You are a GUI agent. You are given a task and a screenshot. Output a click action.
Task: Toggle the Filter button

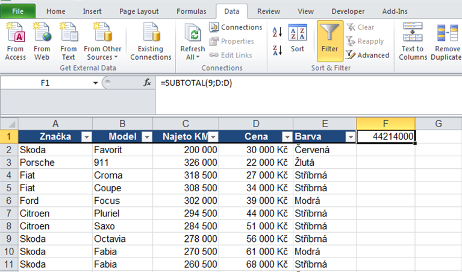pyautogui.click(x=329, y=41)
